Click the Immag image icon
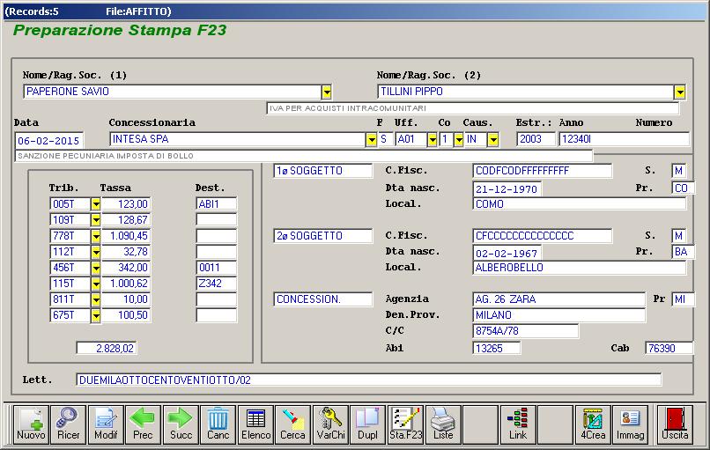The width and height of the screenshot is (710, 450). click(x=630, y=424)
